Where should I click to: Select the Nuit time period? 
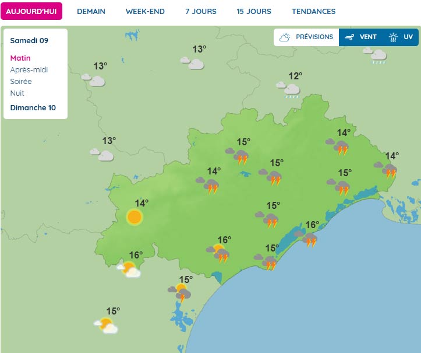click(x=17, y=93)
